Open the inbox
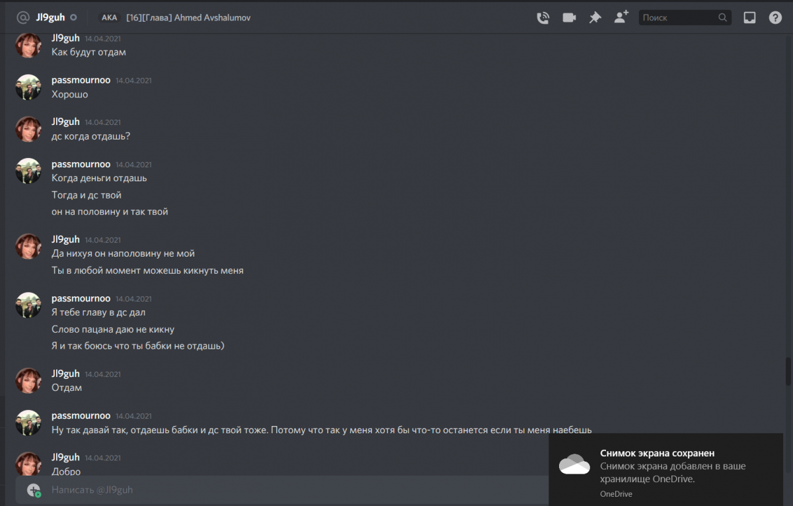 coord(749,18)
